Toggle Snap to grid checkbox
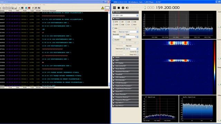Viewport: 221px width, 124px height. 124,49
